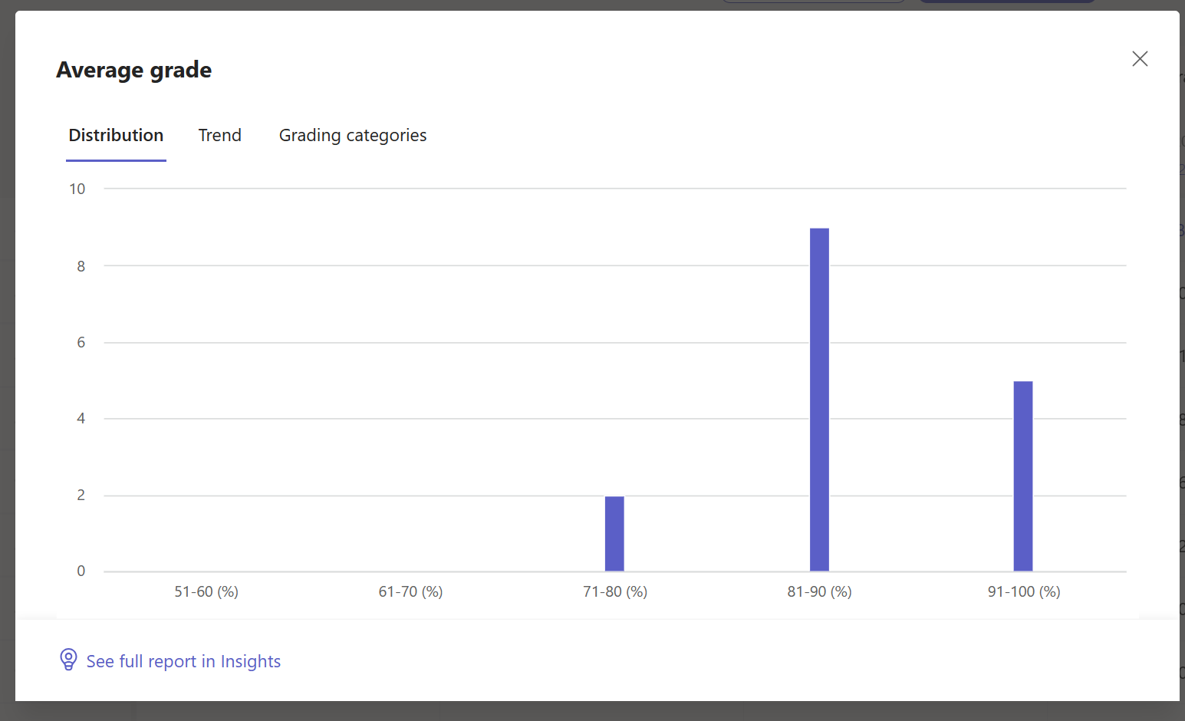This screenshot has height=721, width=1185.
Task: Click the 61-70 (%) axis label
Action: tap(410, 591)
